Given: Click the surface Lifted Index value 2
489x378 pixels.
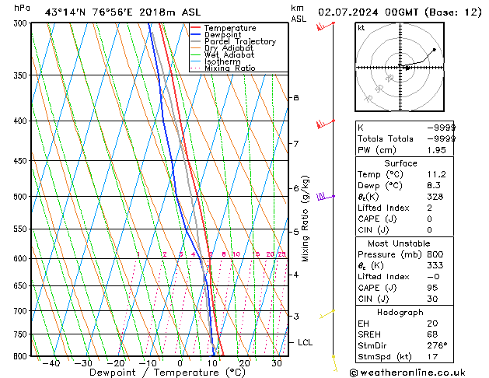Looking at the screenshot, I should pos(429,208).
